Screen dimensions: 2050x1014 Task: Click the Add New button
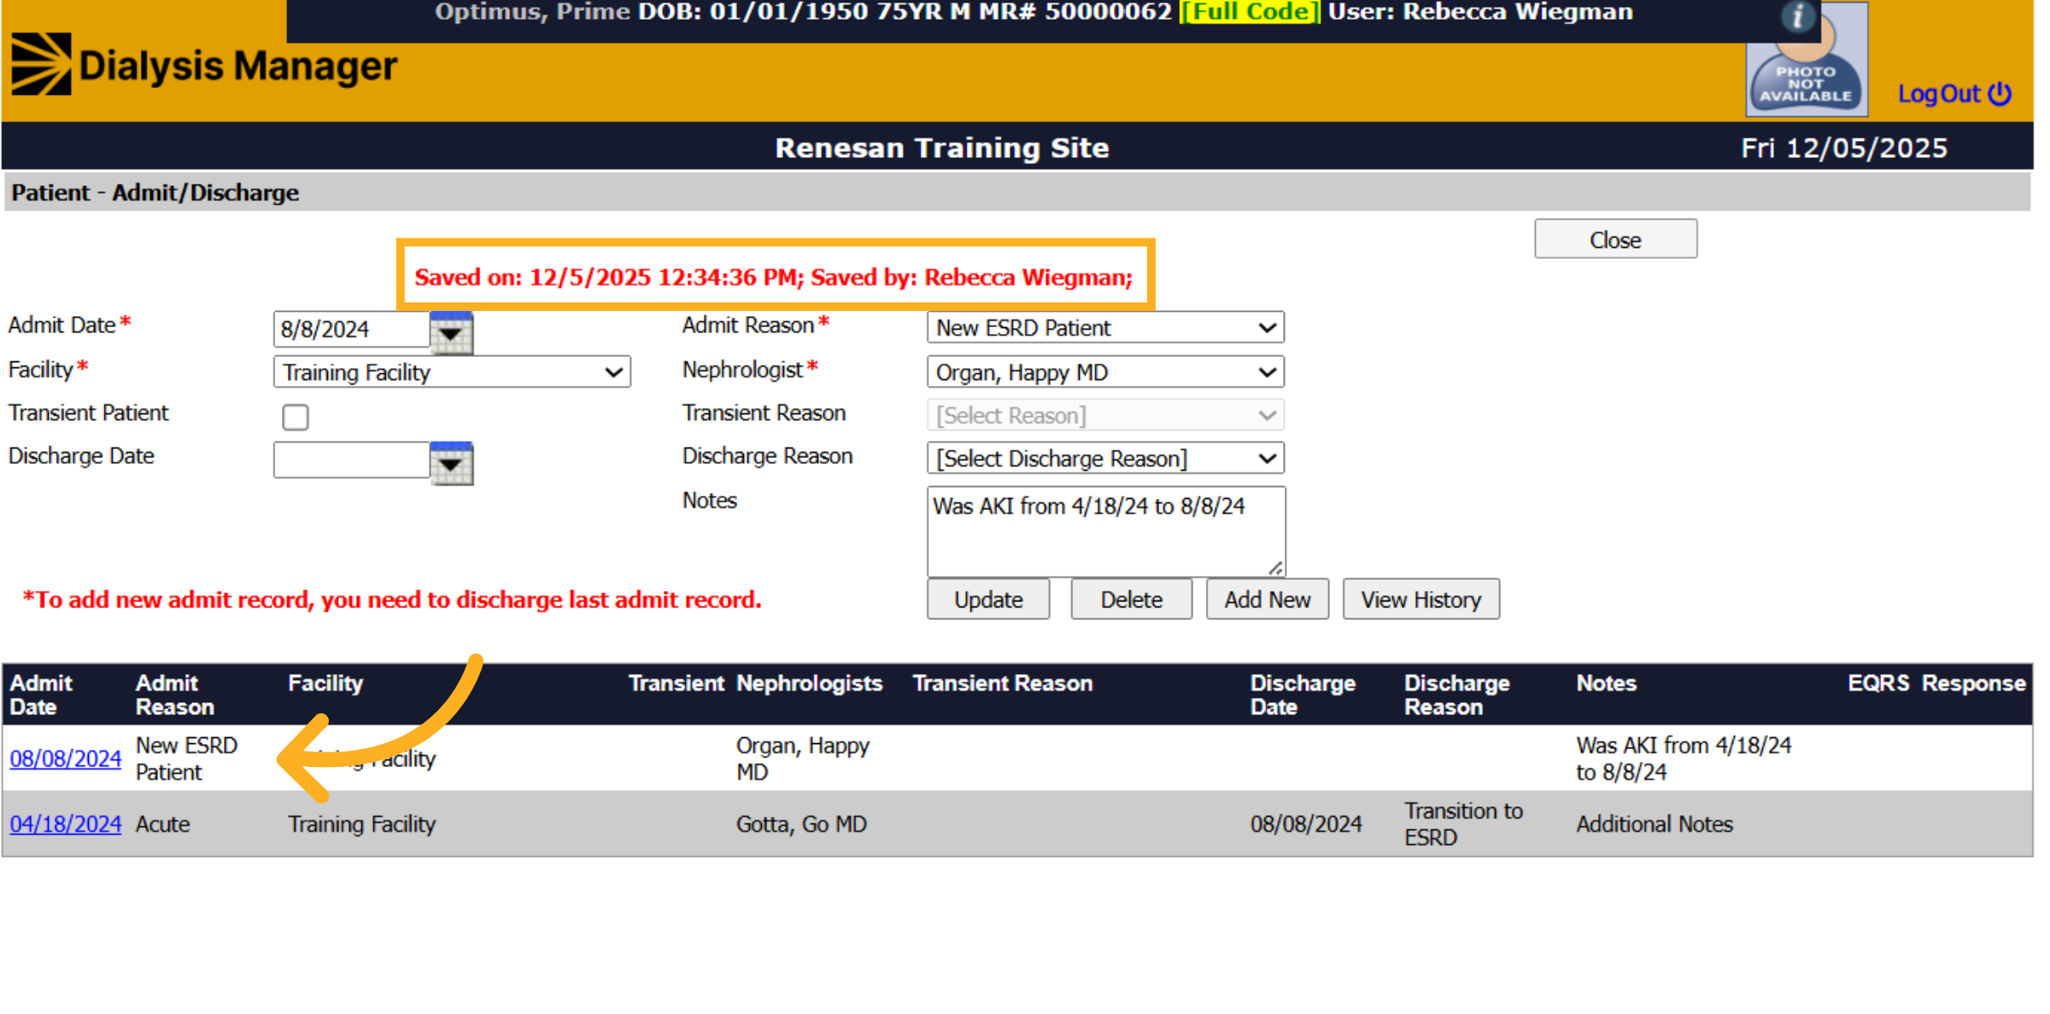click(x=1267, y=600)
